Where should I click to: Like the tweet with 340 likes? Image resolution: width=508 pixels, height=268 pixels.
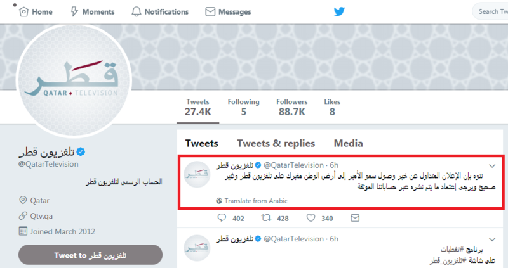312,218
